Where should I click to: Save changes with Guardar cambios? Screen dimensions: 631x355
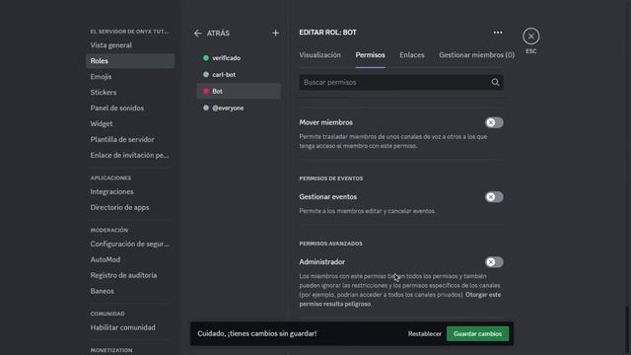(x=477, y=333)
